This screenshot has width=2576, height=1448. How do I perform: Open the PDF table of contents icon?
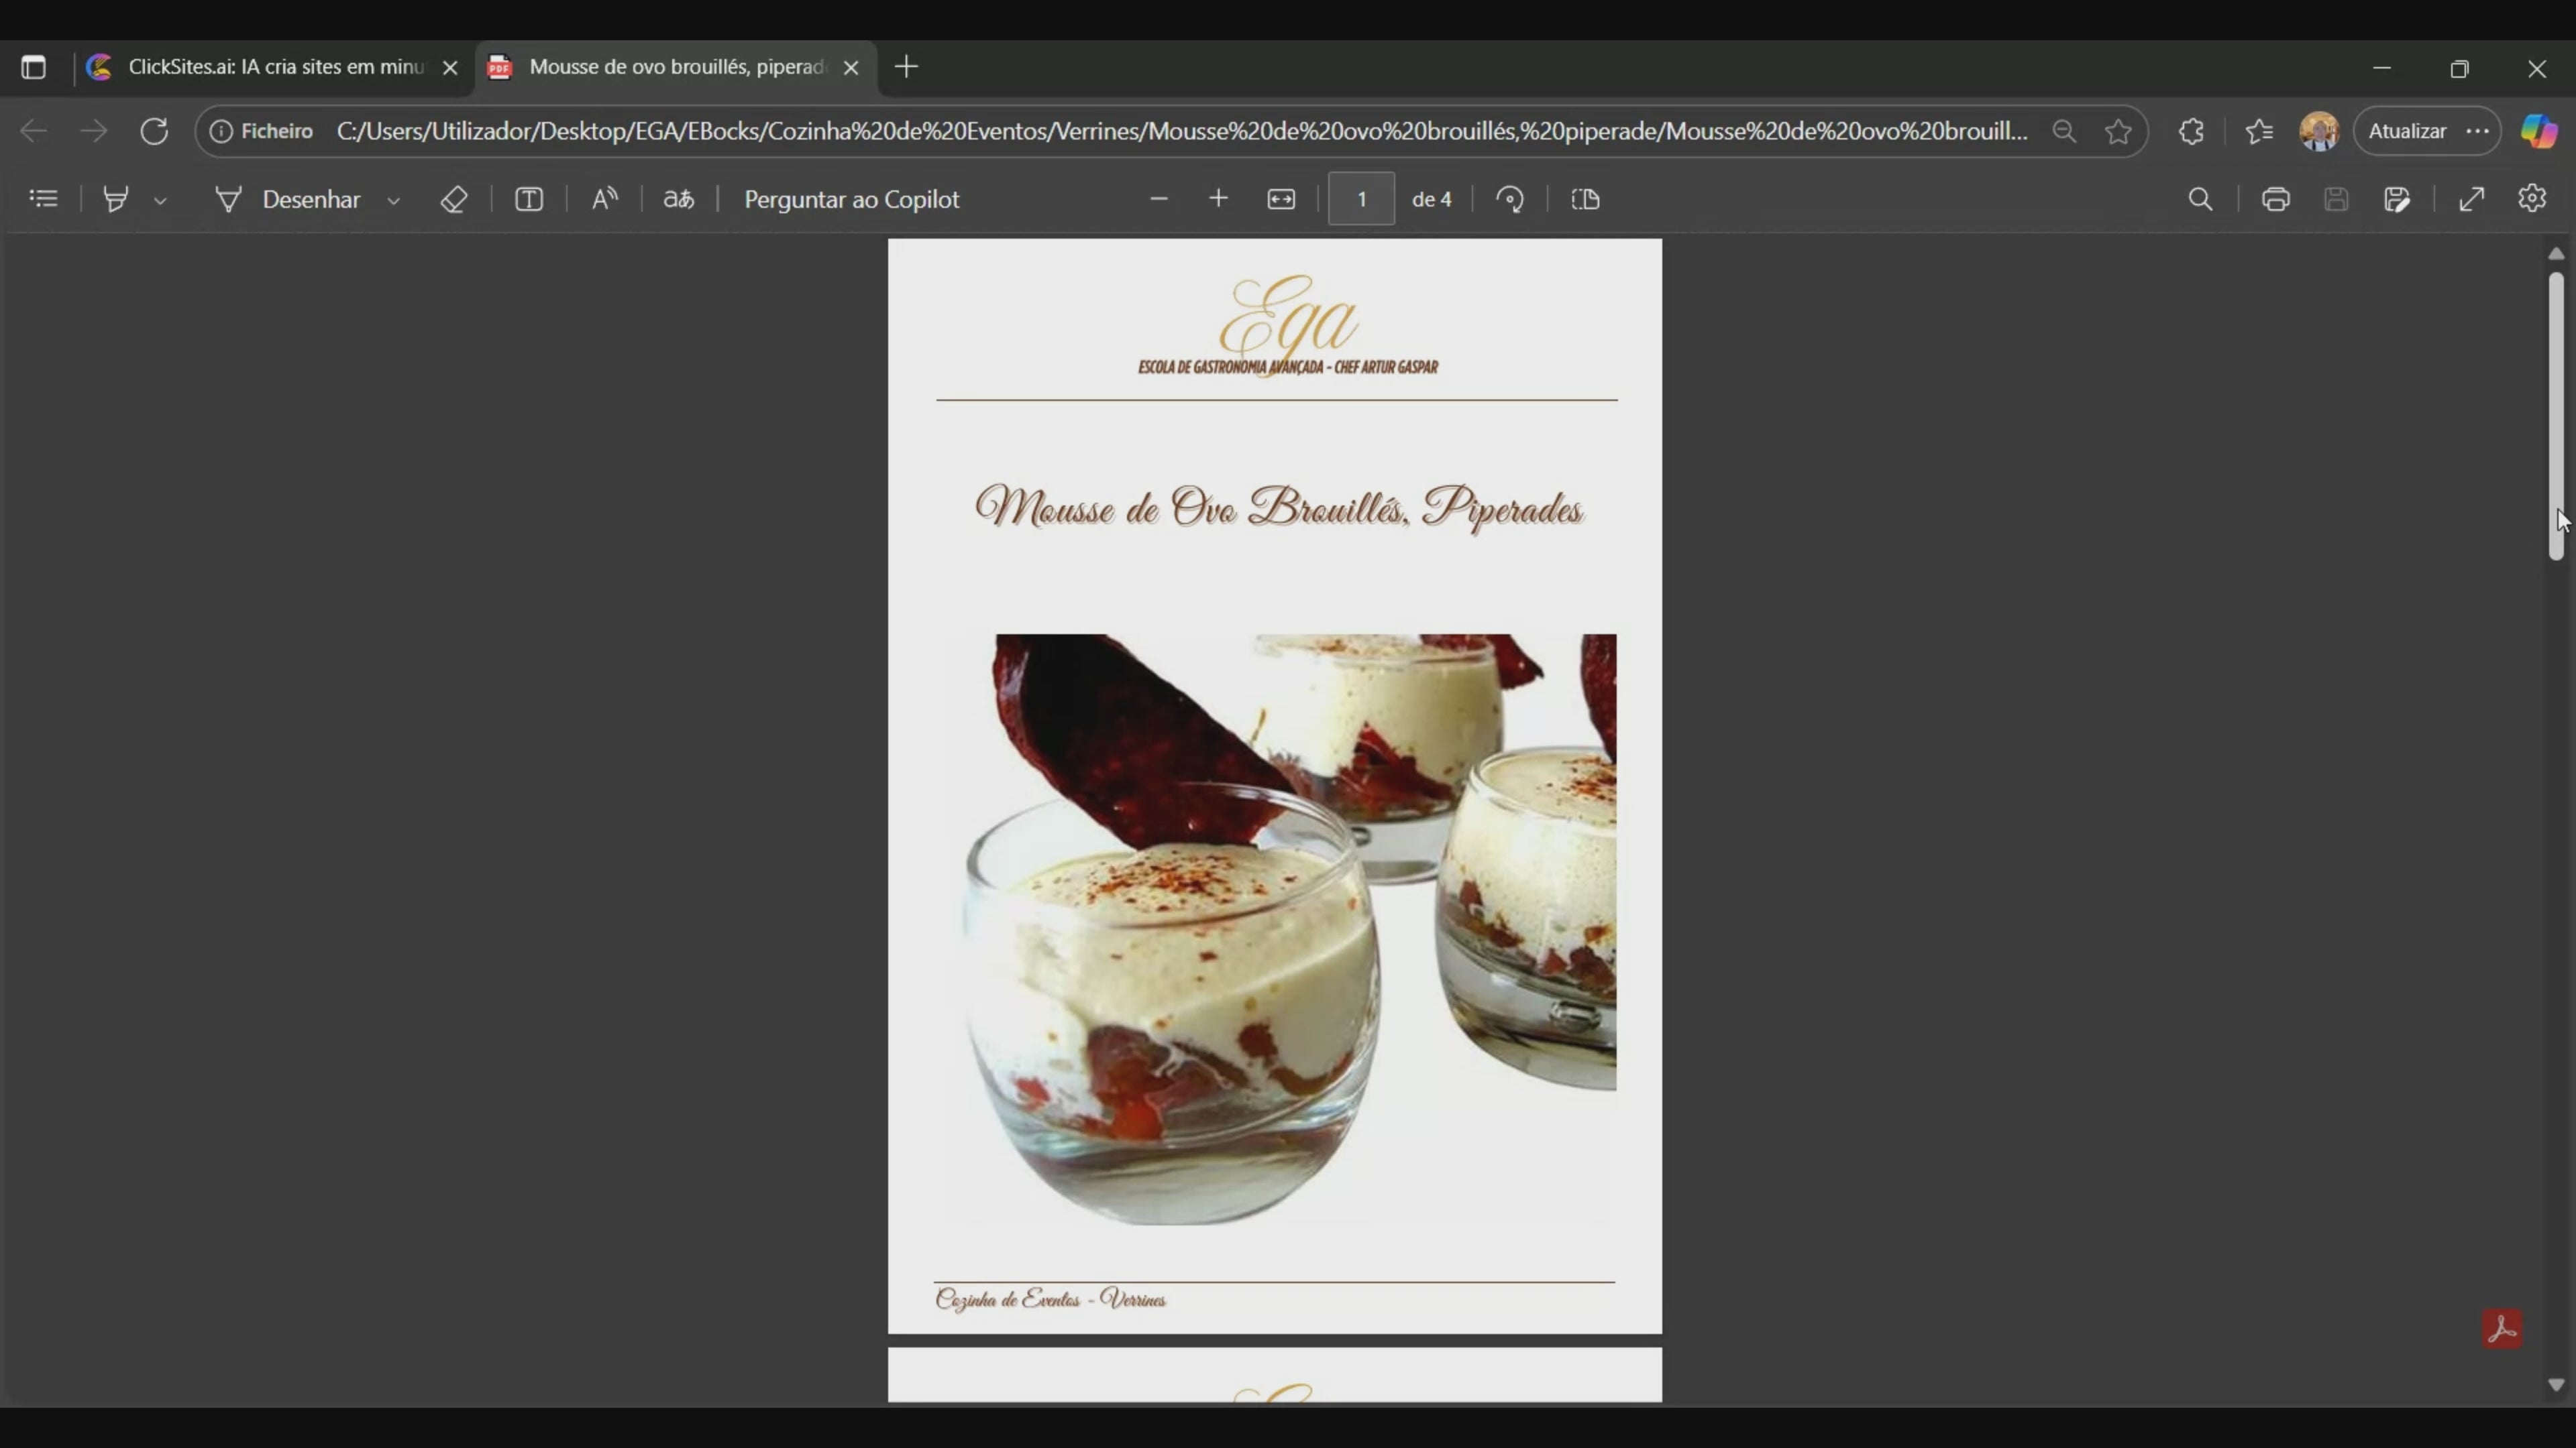click(43, 199)
